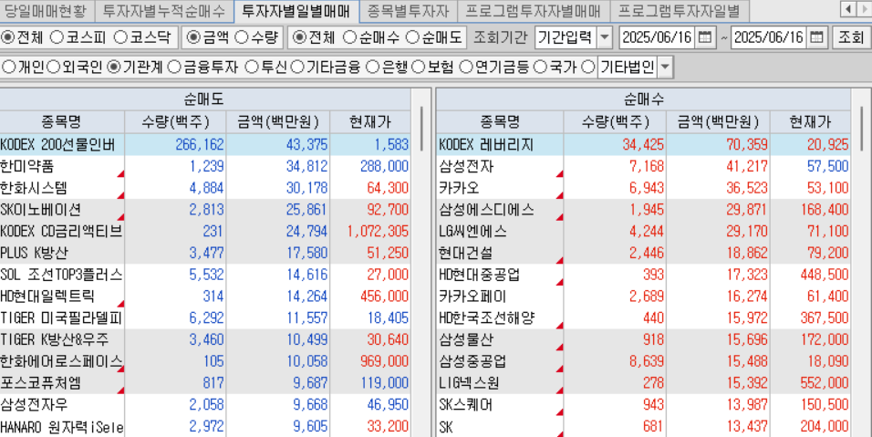Select 전체 market radio button
The width and height of the screenshot is (872, 437).
click(8, 37)
